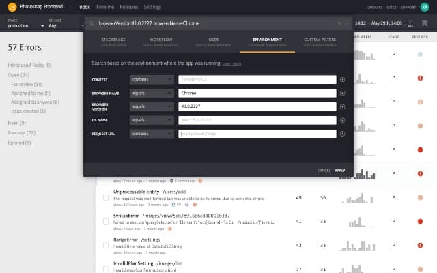Filter by Ignored (6) errors
Image resolution: width=437 pixels, height=273 pixels.
(x=19, y=143)
